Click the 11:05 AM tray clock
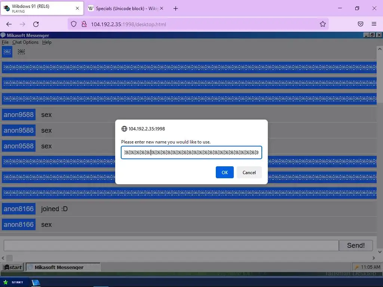Image resolution: width=383 pixels, height=287 pixels. (x=370, y=267)
